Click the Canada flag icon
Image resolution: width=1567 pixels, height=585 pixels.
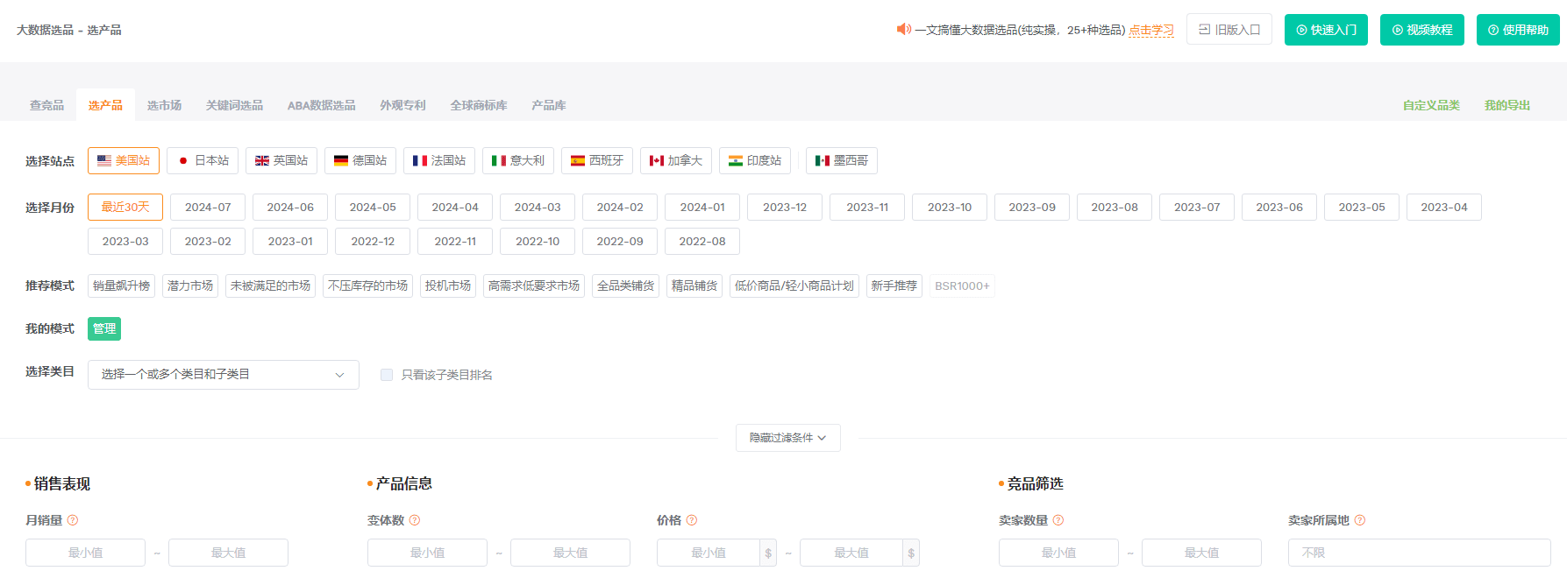(x=657, y=160)
